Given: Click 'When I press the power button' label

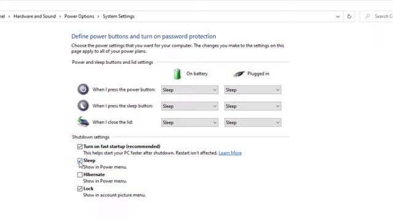Looking at the screenshot, I should click(124, 90).
